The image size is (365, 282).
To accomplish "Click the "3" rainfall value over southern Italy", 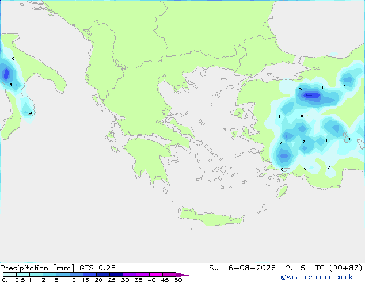I will pos(10,85).
